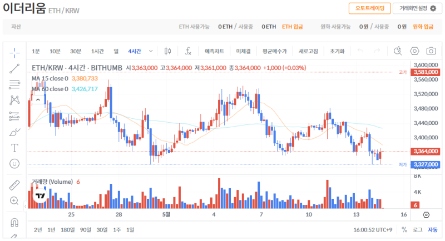This screenshot has height=241, width=445.
Task: Select the brush drawing tool
Action: click(x=14, y=132)
